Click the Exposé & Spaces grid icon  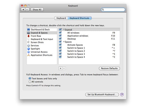point(28,33)
